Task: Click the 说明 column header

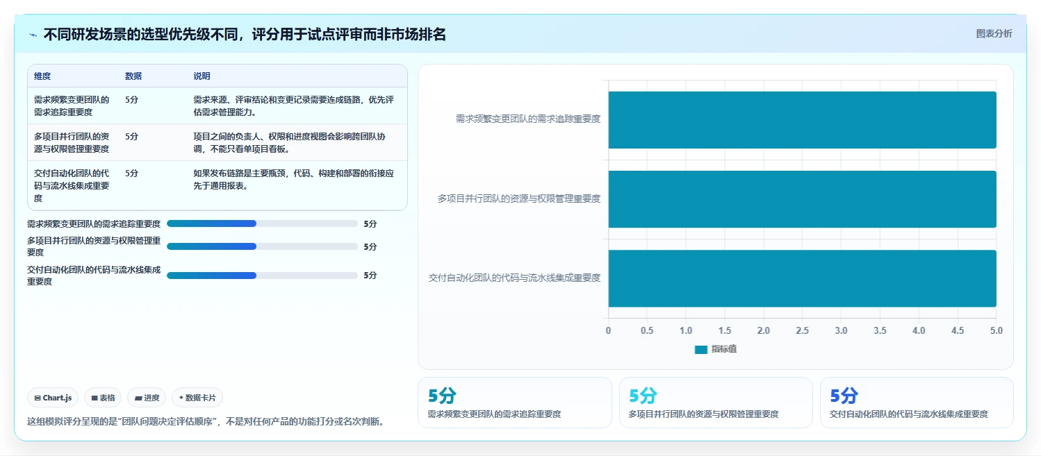Action: [x=202, y=76]
